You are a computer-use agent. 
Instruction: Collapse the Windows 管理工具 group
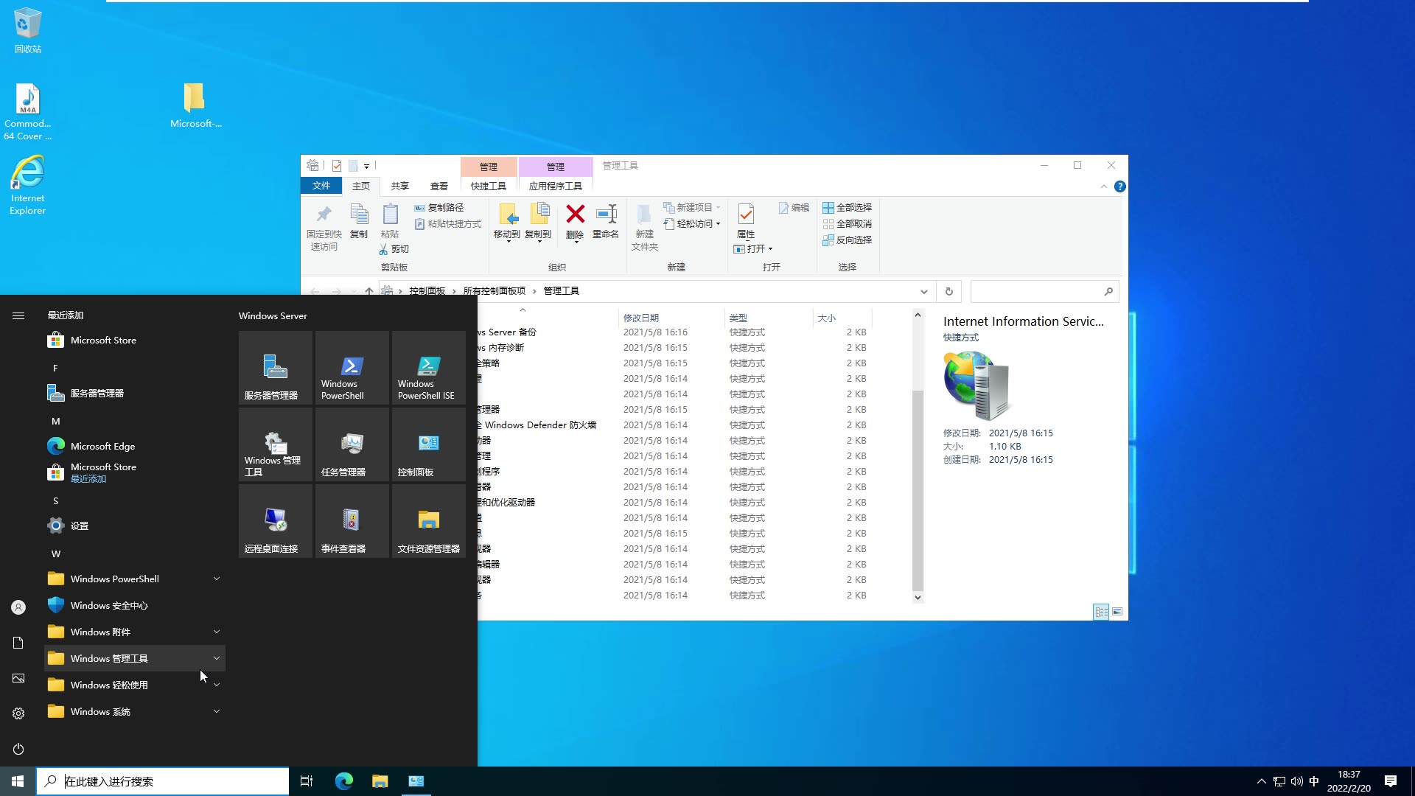click(216, 658)
